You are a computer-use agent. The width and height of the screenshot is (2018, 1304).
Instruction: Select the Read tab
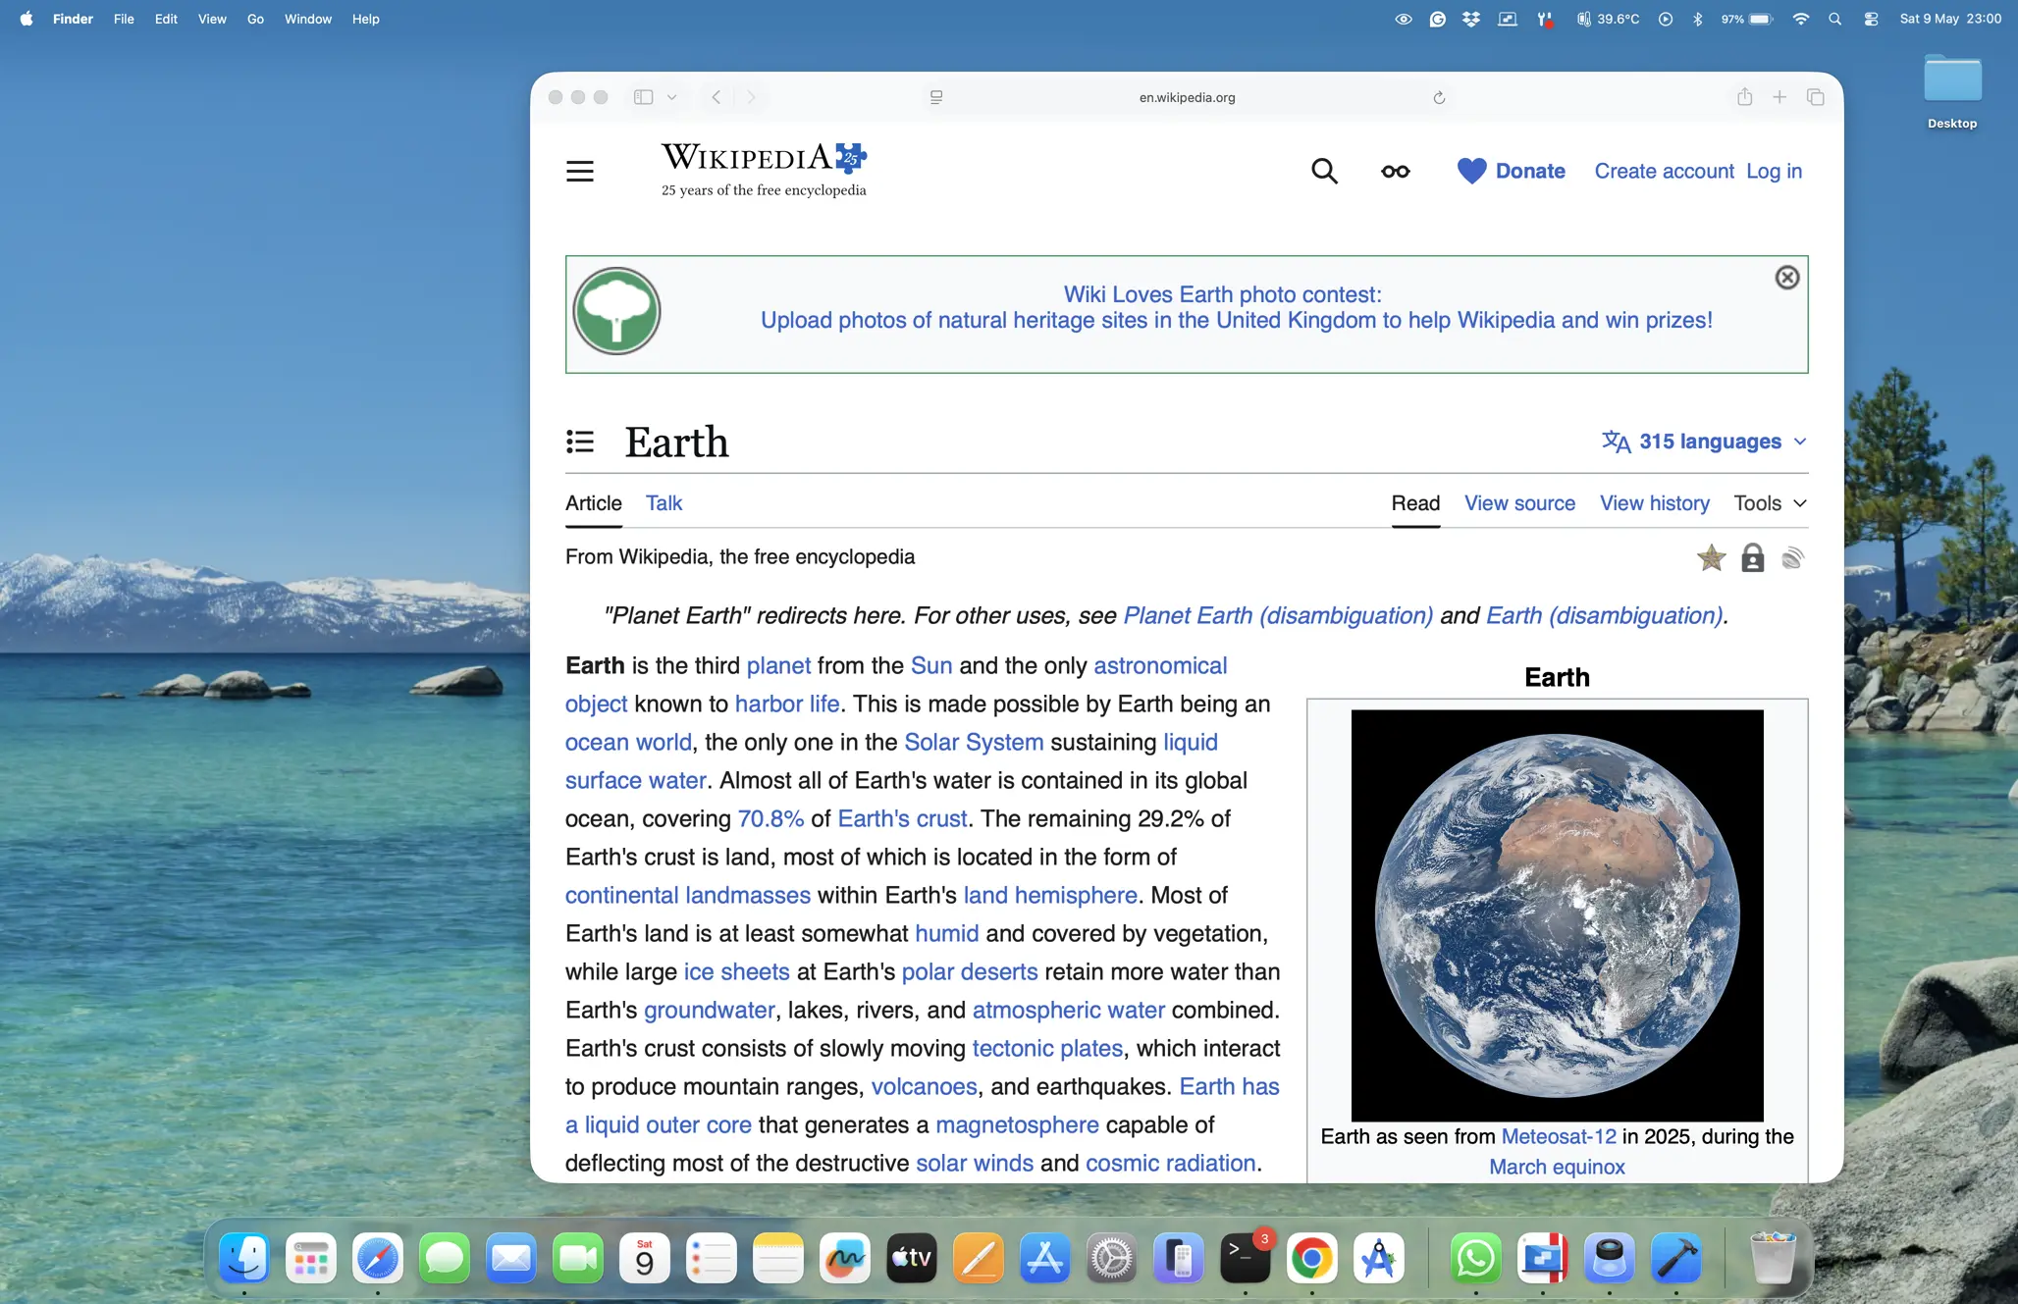click(1415, 503)
